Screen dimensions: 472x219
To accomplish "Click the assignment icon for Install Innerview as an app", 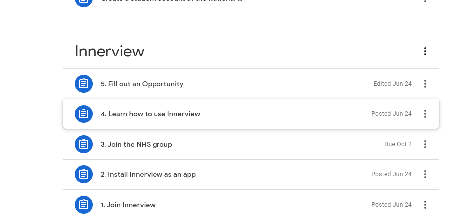I will (84, 174).
